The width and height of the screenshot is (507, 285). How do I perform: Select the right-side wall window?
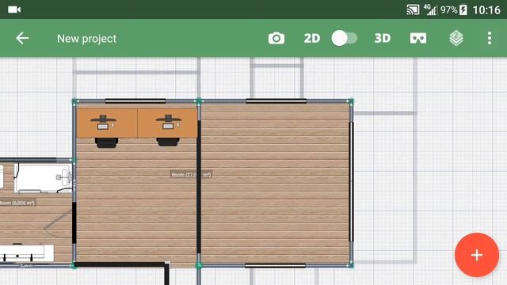coord(352,182)
